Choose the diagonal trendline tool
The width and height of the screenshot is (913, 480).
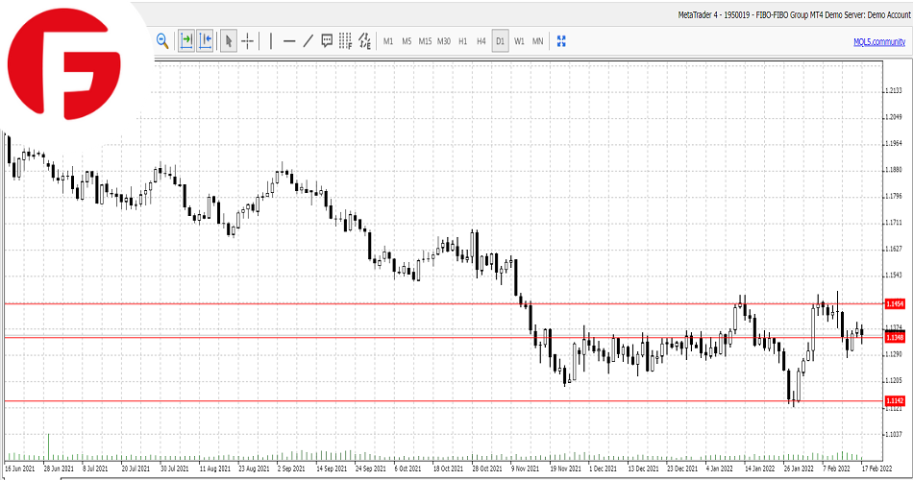tap(308, 40)
